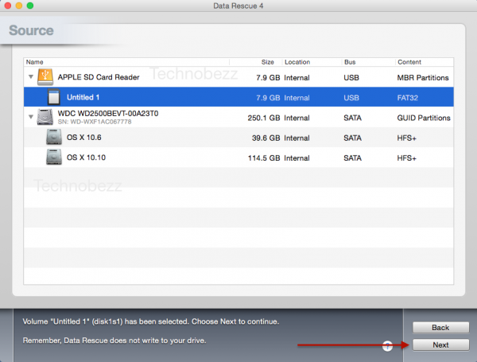Go back with the Back button
The width and height of the screenshot is (477, 362).
pyautogui.click(x=440, y=328)
